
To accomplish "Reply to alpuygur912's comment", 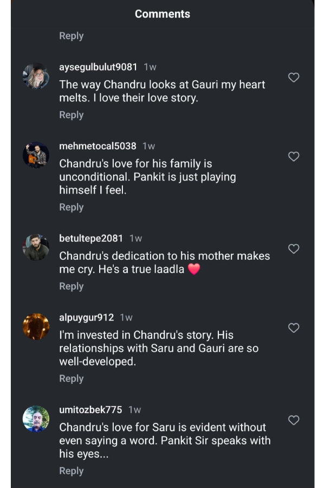I will coord(71,378).
